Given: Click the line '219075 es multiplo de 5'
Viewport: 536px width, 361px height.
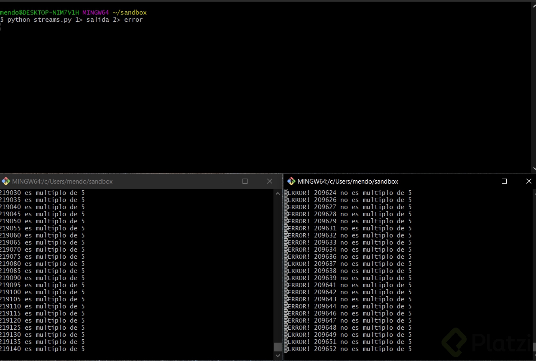Looking at the screenshot, I should pyautogui.click(x=42, y=257).
